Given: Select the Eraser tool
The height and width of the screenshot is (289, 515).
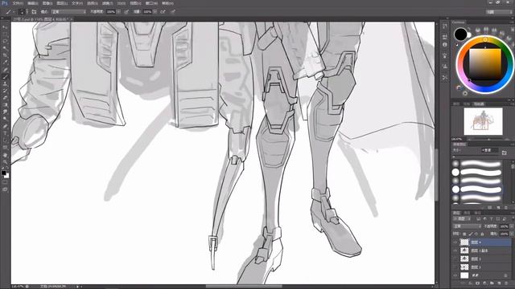Looking at the screenshot, I should tap(5, 98).
